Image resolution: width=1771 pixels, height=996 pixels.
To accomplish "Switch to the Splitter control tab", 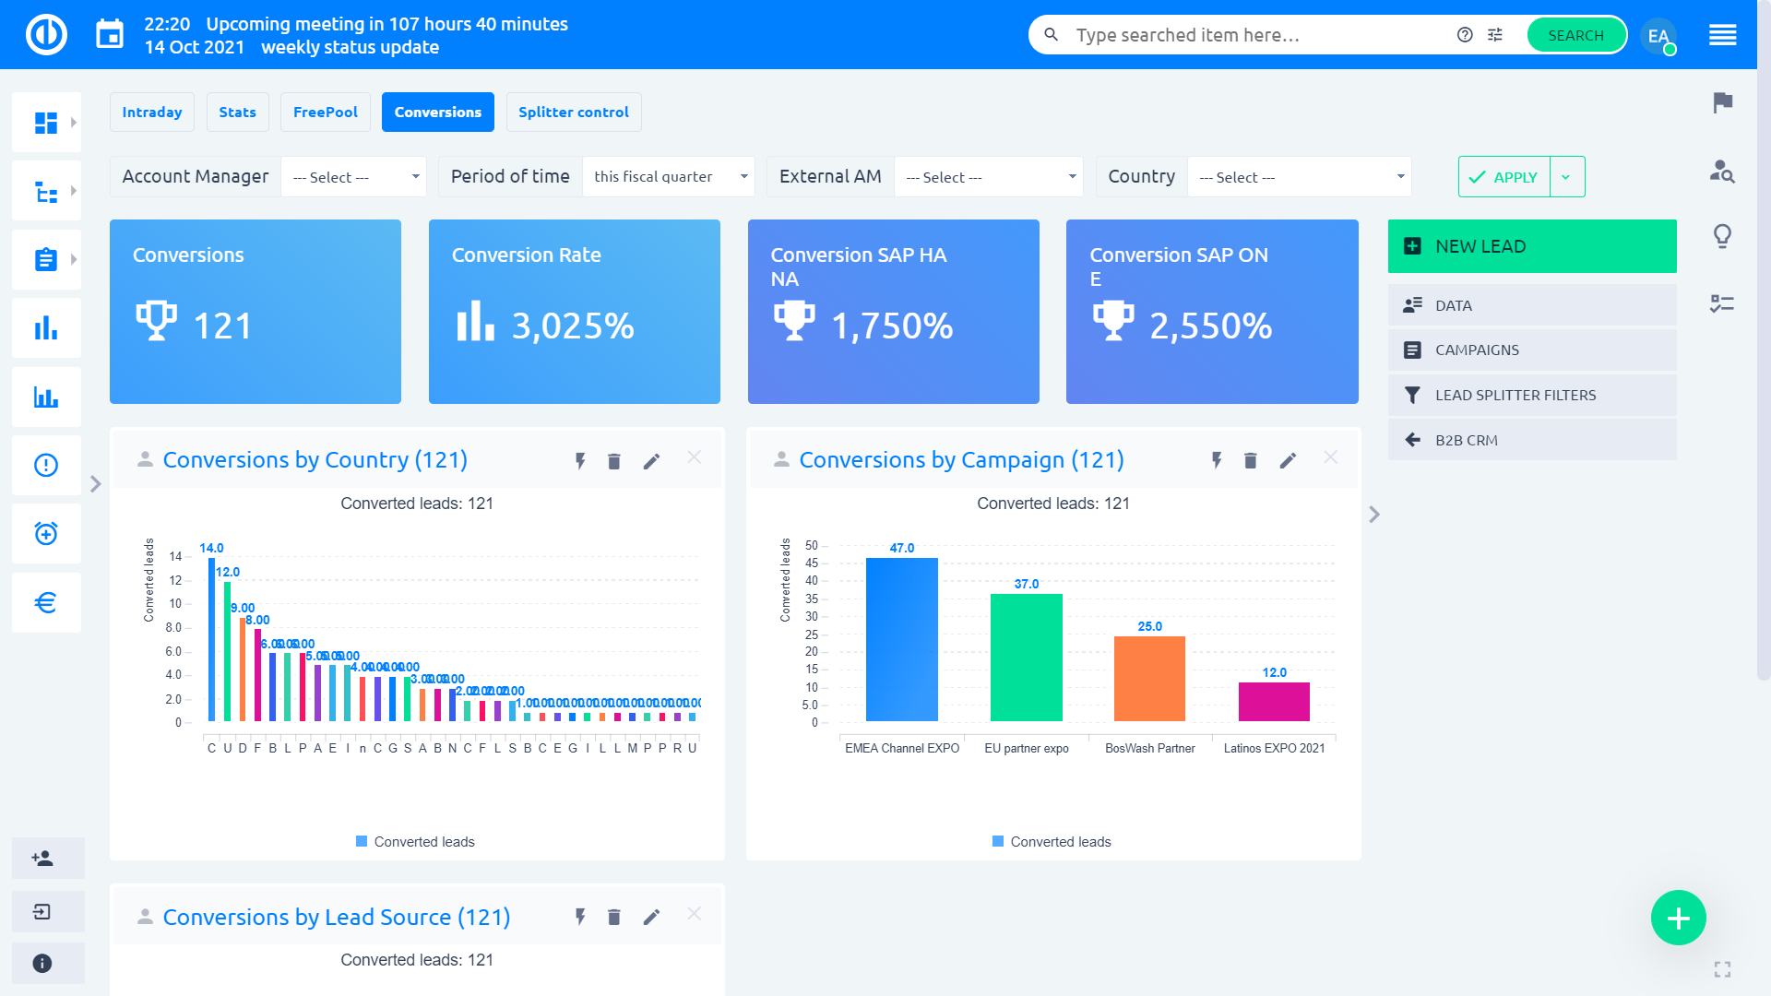I will coord(573,113).
